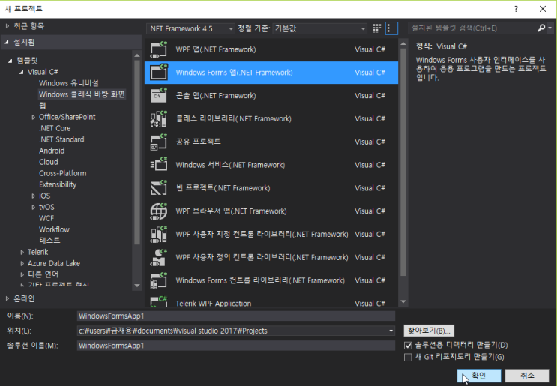Collapse the 설치됨 section
This screenshot has height=386, width=557.
point(7,42)
